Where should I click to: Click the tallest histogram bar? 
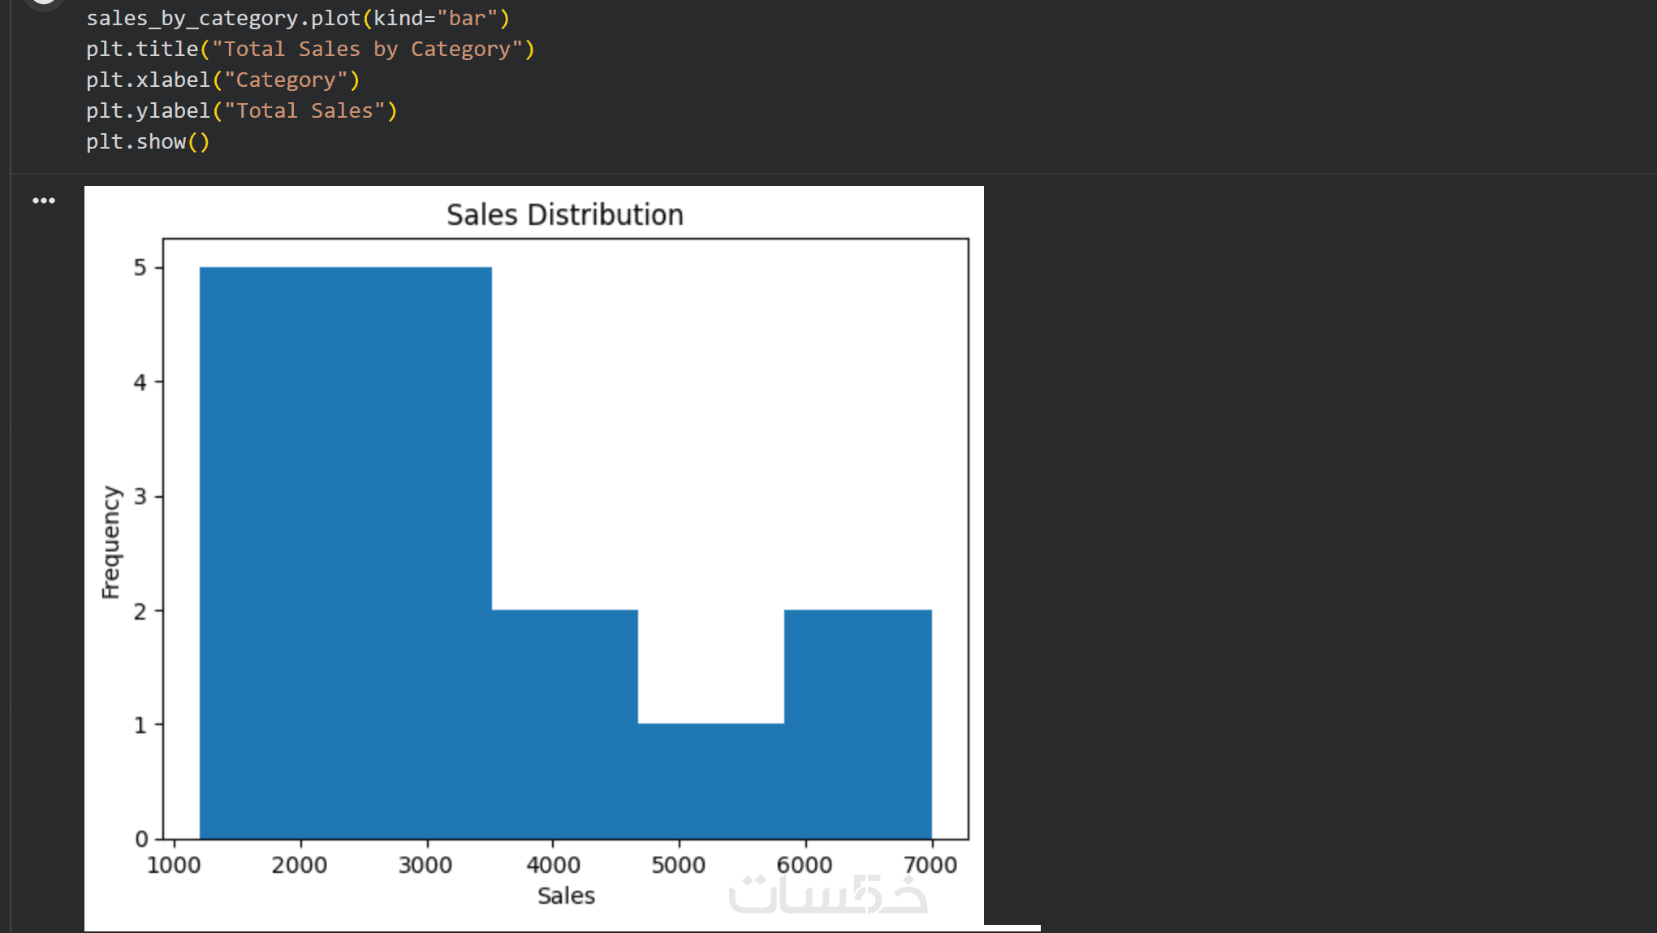click(345, 552)
